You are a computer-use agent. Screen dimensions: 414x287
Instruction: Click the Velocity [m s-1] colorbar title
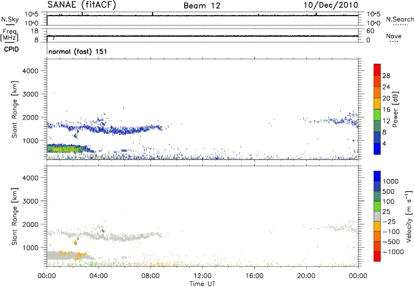pos(409,216)
